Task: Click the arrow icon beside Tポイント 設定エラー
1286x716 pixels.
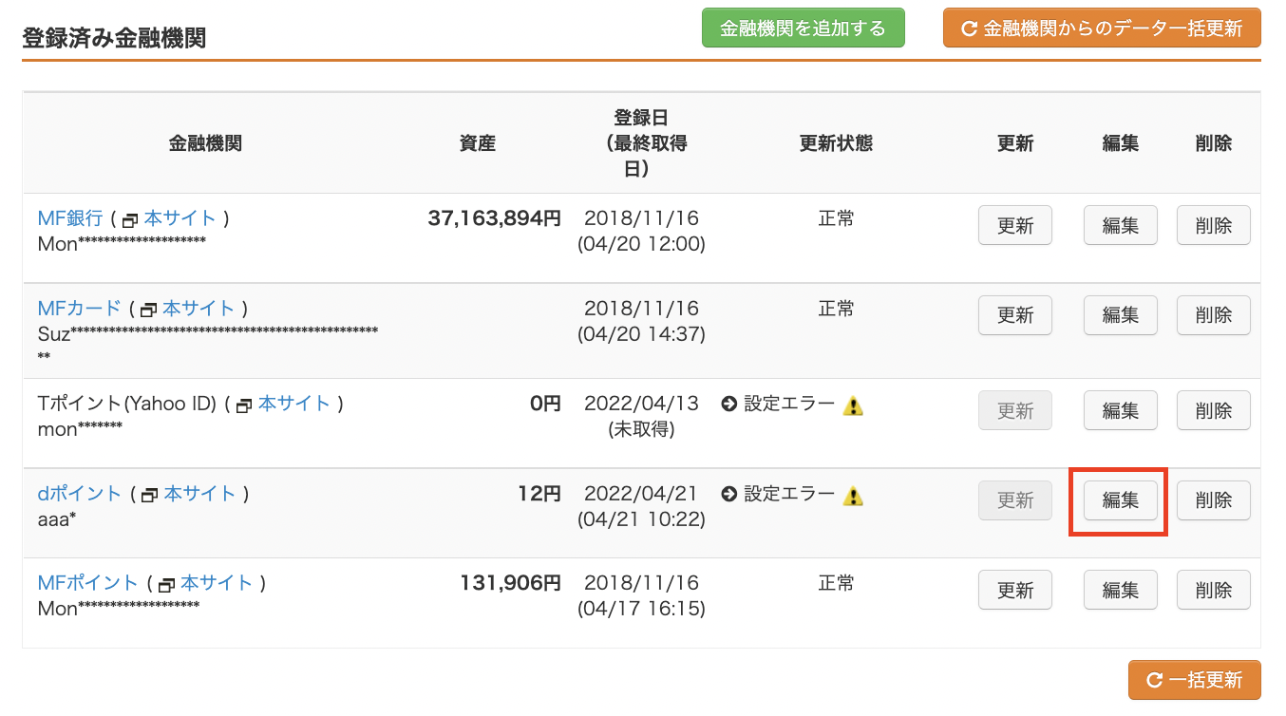Action: pyautogui.click(x=729, y=405)
